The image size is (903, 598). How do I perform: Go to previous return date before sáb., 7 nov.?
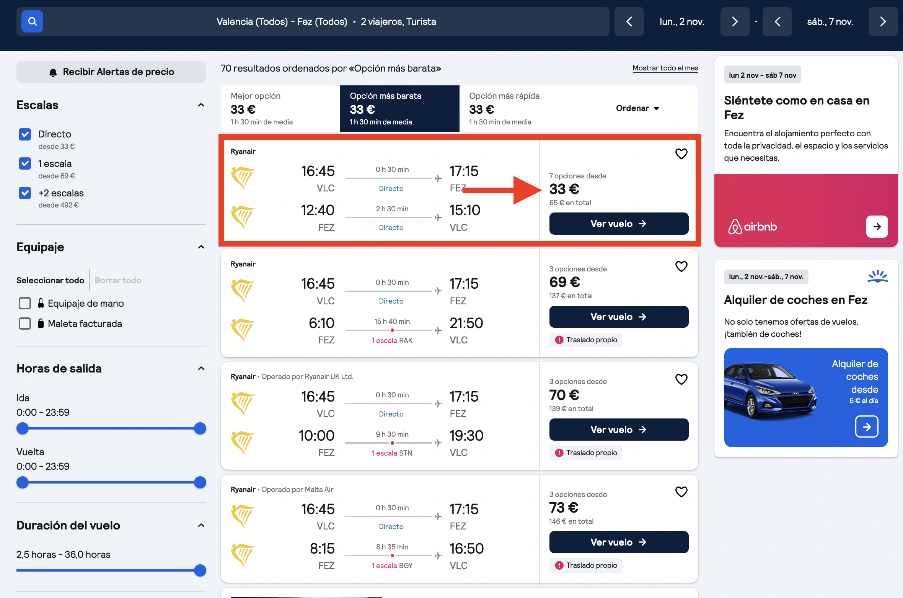click(x=777, y=21)
